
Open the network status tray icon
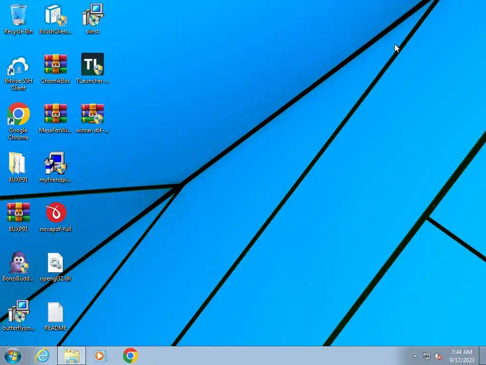pos(427,356)
